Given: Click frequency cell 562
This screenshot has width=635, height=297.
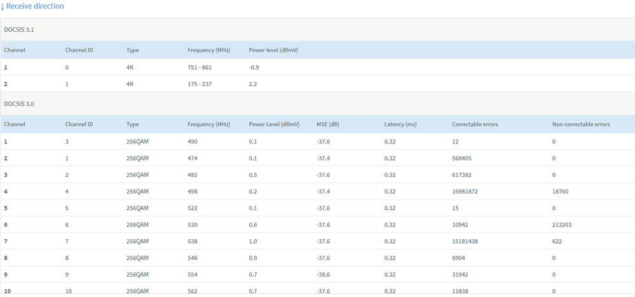Looking at the screenshot, I should point(193,291).
